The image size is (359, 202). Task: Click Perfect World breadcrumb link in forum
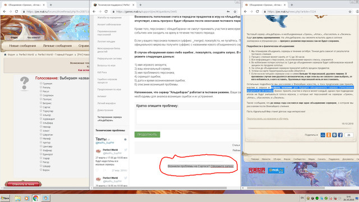26,54
